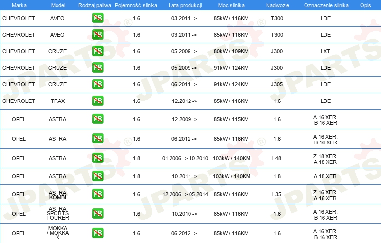Click OPEL in the MOKKA X row
The width and height of the screenshot is (381, 243).
coord(19,233)
